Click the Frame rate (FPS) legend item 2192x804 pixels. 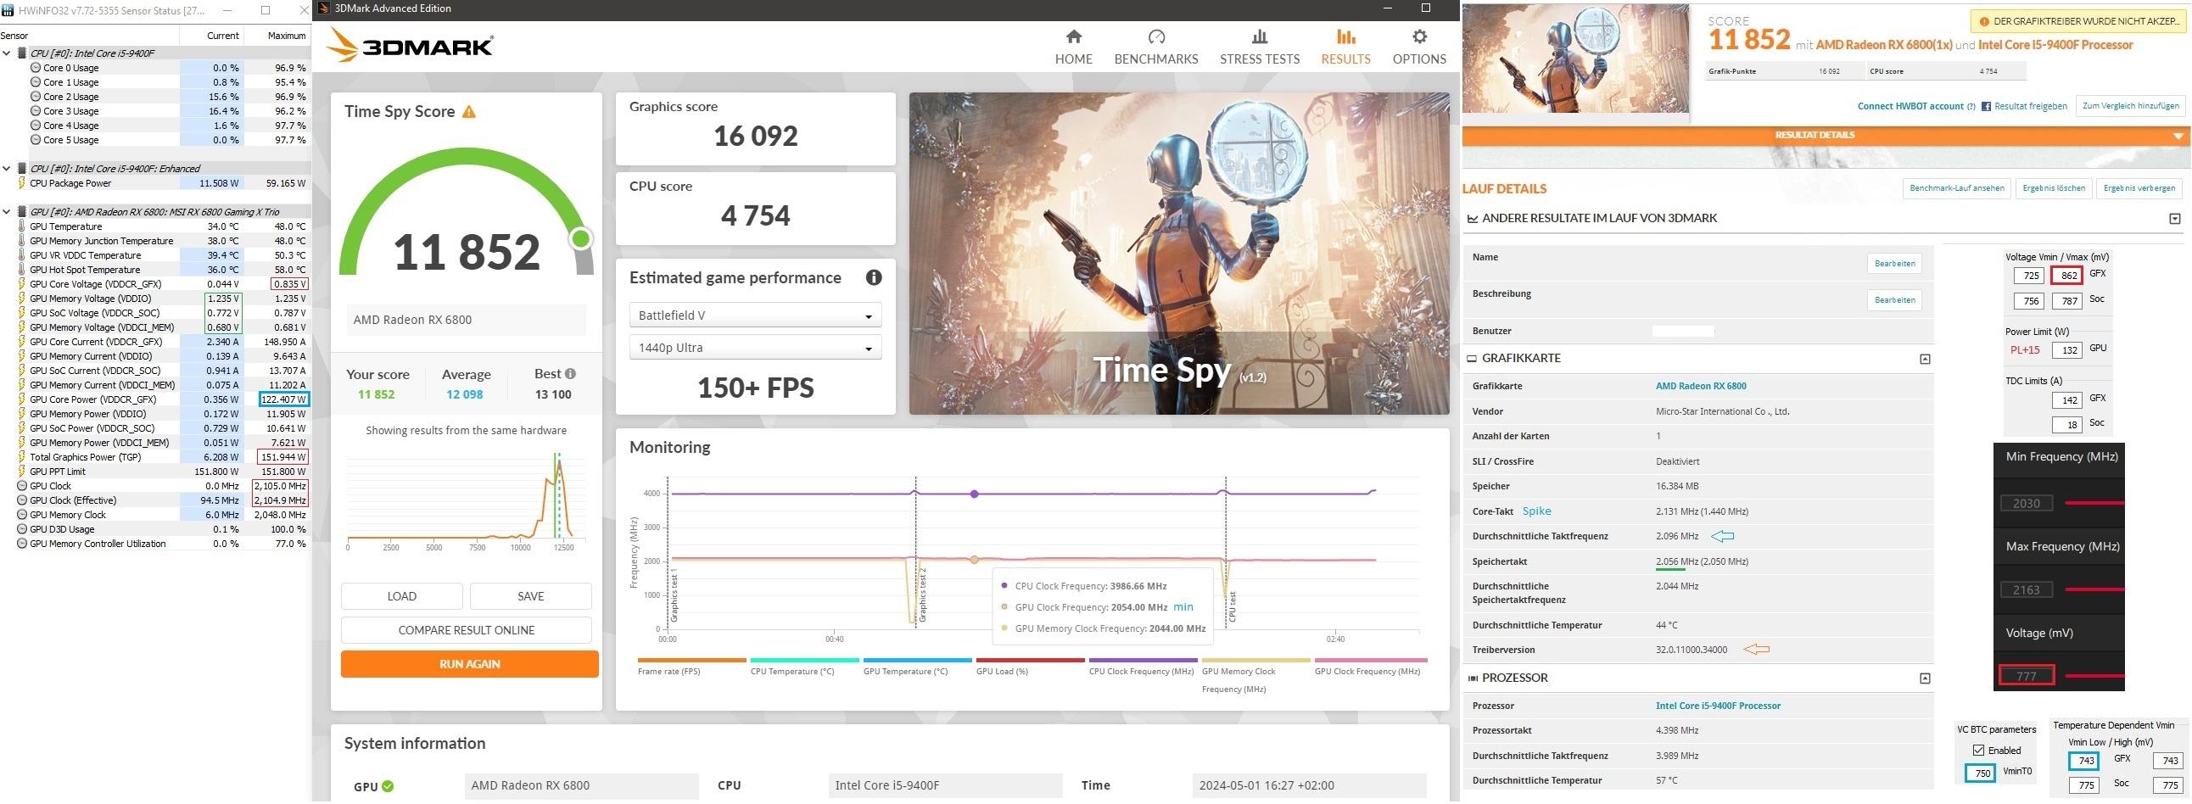pyautogui.click(x=691, y=666)
